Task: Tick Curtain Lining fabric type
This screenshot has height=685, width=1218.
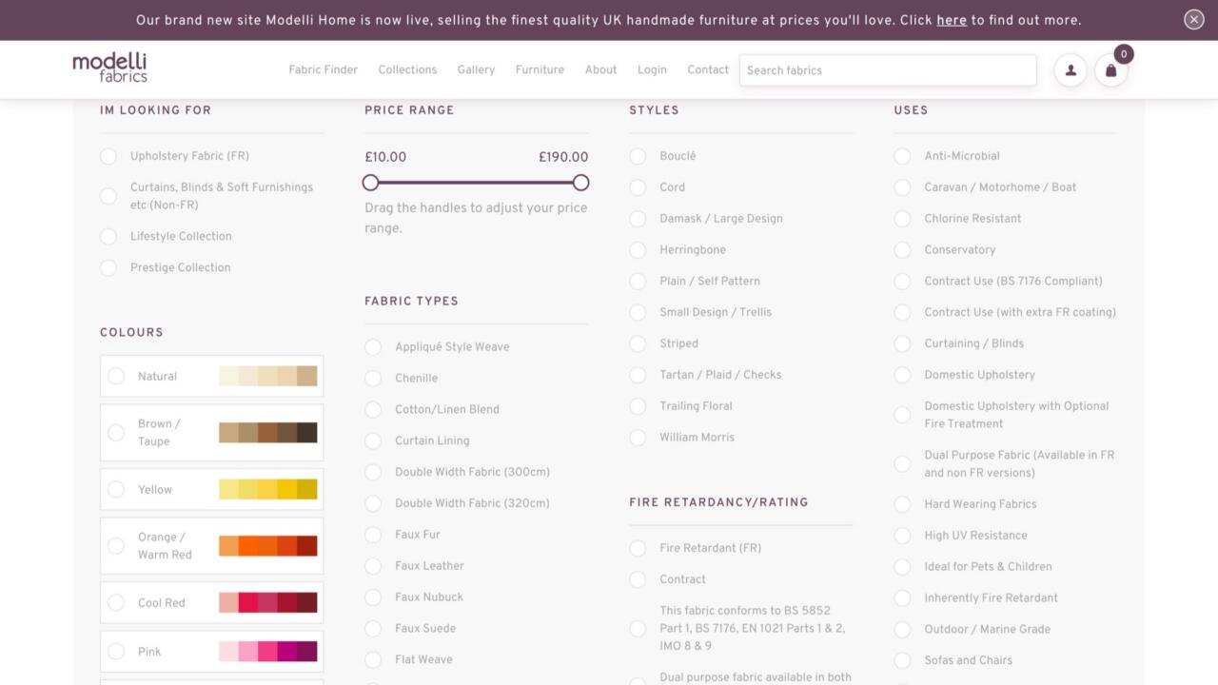Action: [x=373, y=441]
